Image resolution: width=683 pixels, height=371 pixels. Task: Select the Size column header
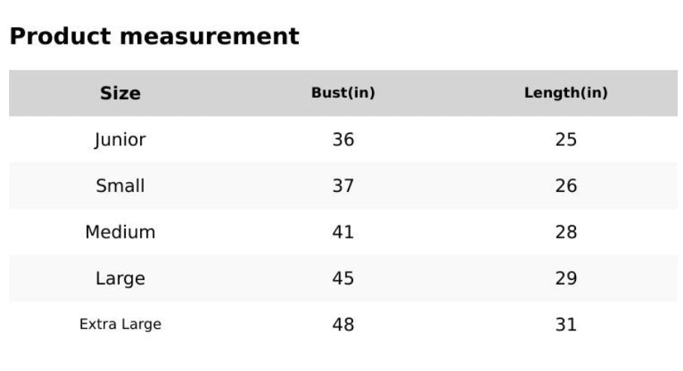pos(120,93)
